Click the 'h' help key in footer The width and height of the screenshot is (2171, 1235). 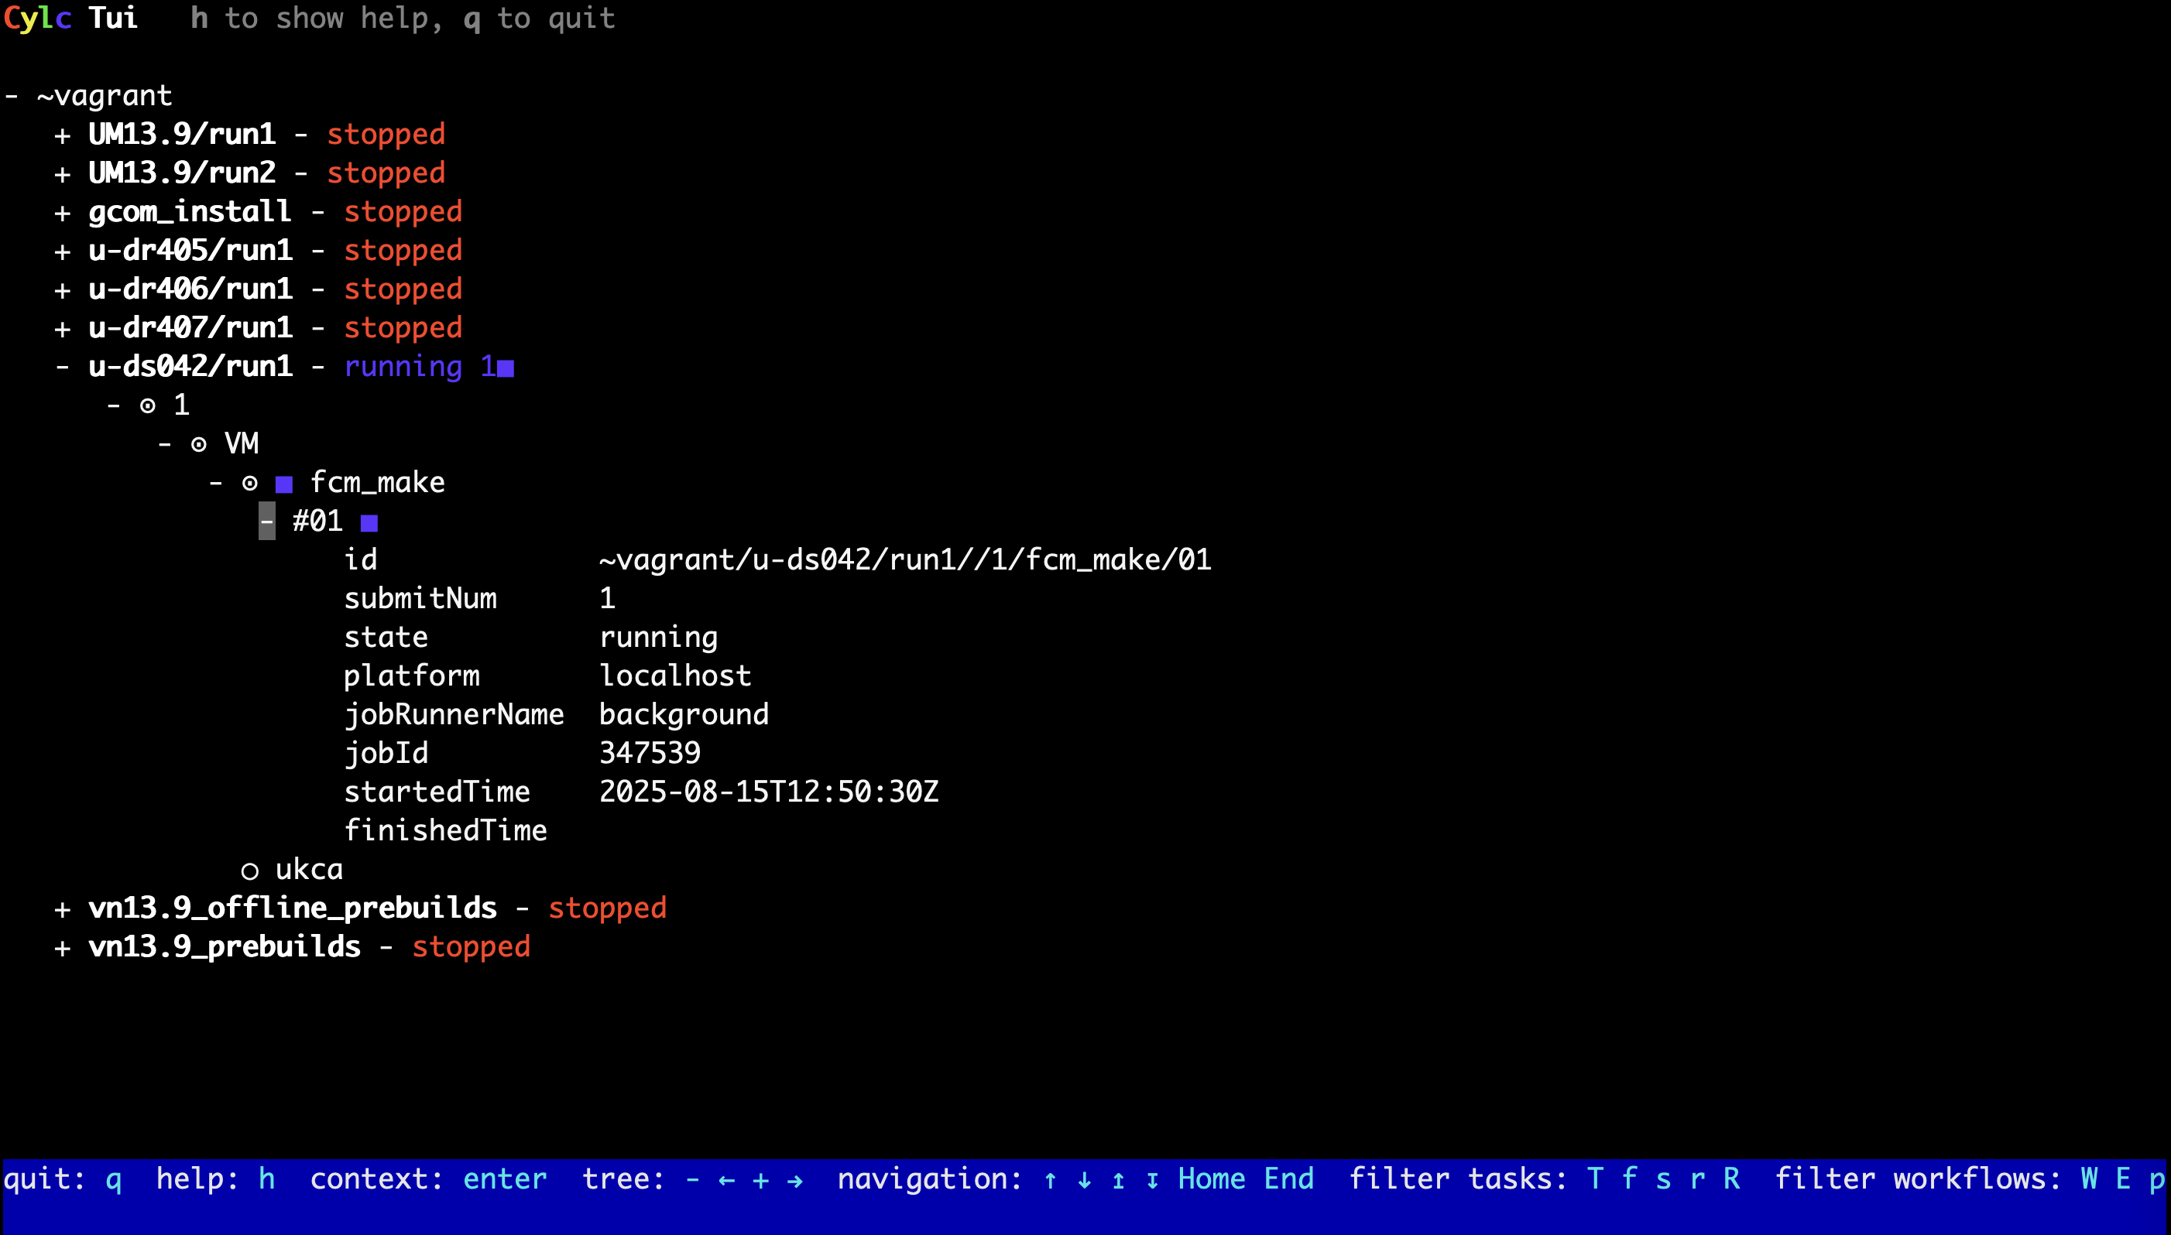(266, 1179)
